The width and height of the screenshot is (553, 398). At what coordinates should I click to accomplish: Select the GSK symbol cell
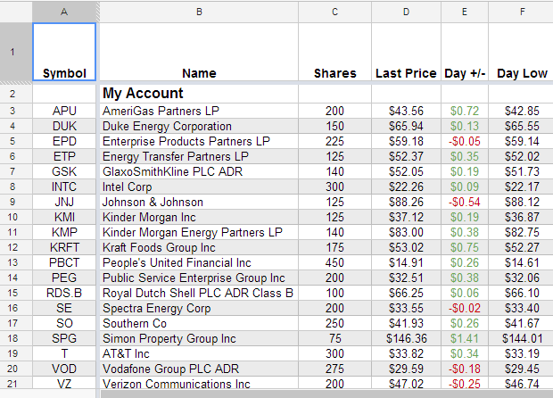[x=64, y=171]
